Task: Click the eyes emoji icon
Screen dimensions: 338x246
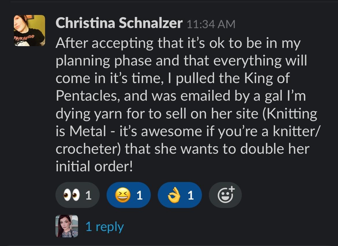Action: [71, 195]
